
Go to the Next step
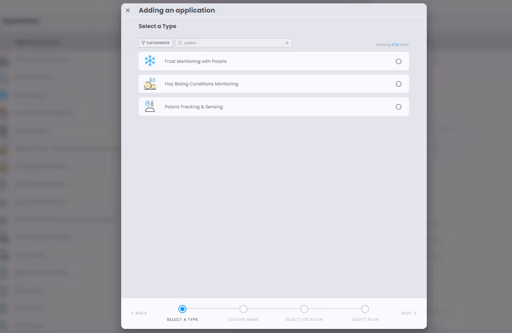point(409,313)
